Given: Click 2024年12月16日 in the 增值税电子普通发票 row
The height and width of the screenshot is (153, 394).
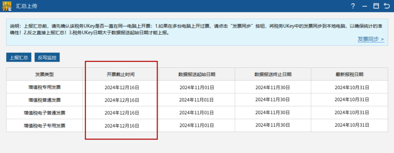Looking at the screenshot, I should [122, 113].
